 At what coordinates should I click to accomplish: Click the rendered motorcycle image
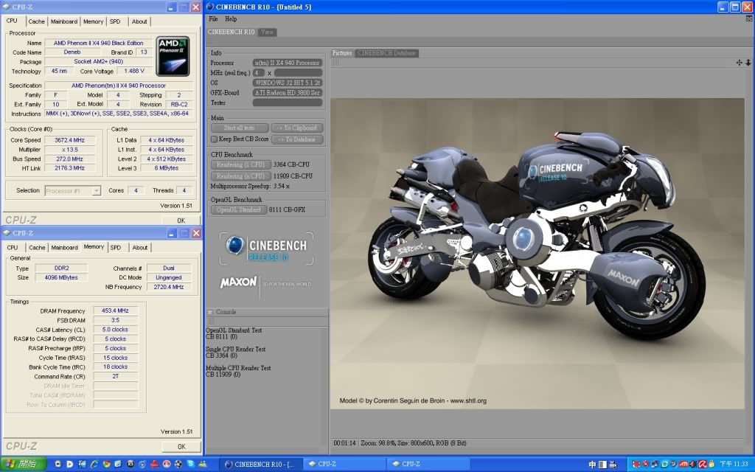[x=537, y=254]
